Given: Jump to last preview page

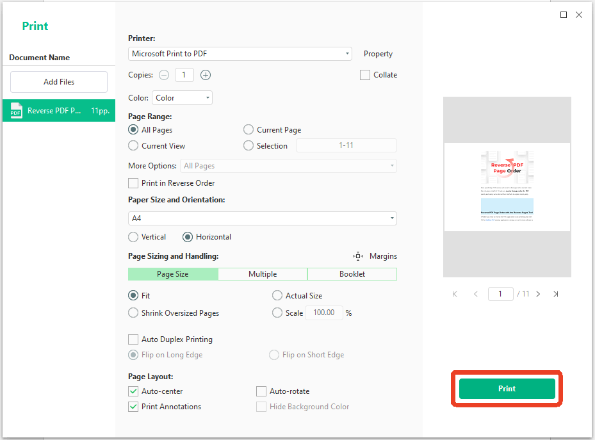Looking at the screenshot, I should coord(556,294).
